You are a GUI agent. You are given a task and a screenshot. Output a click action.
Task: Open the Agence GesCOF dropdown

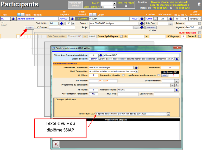tap(199, 27)
